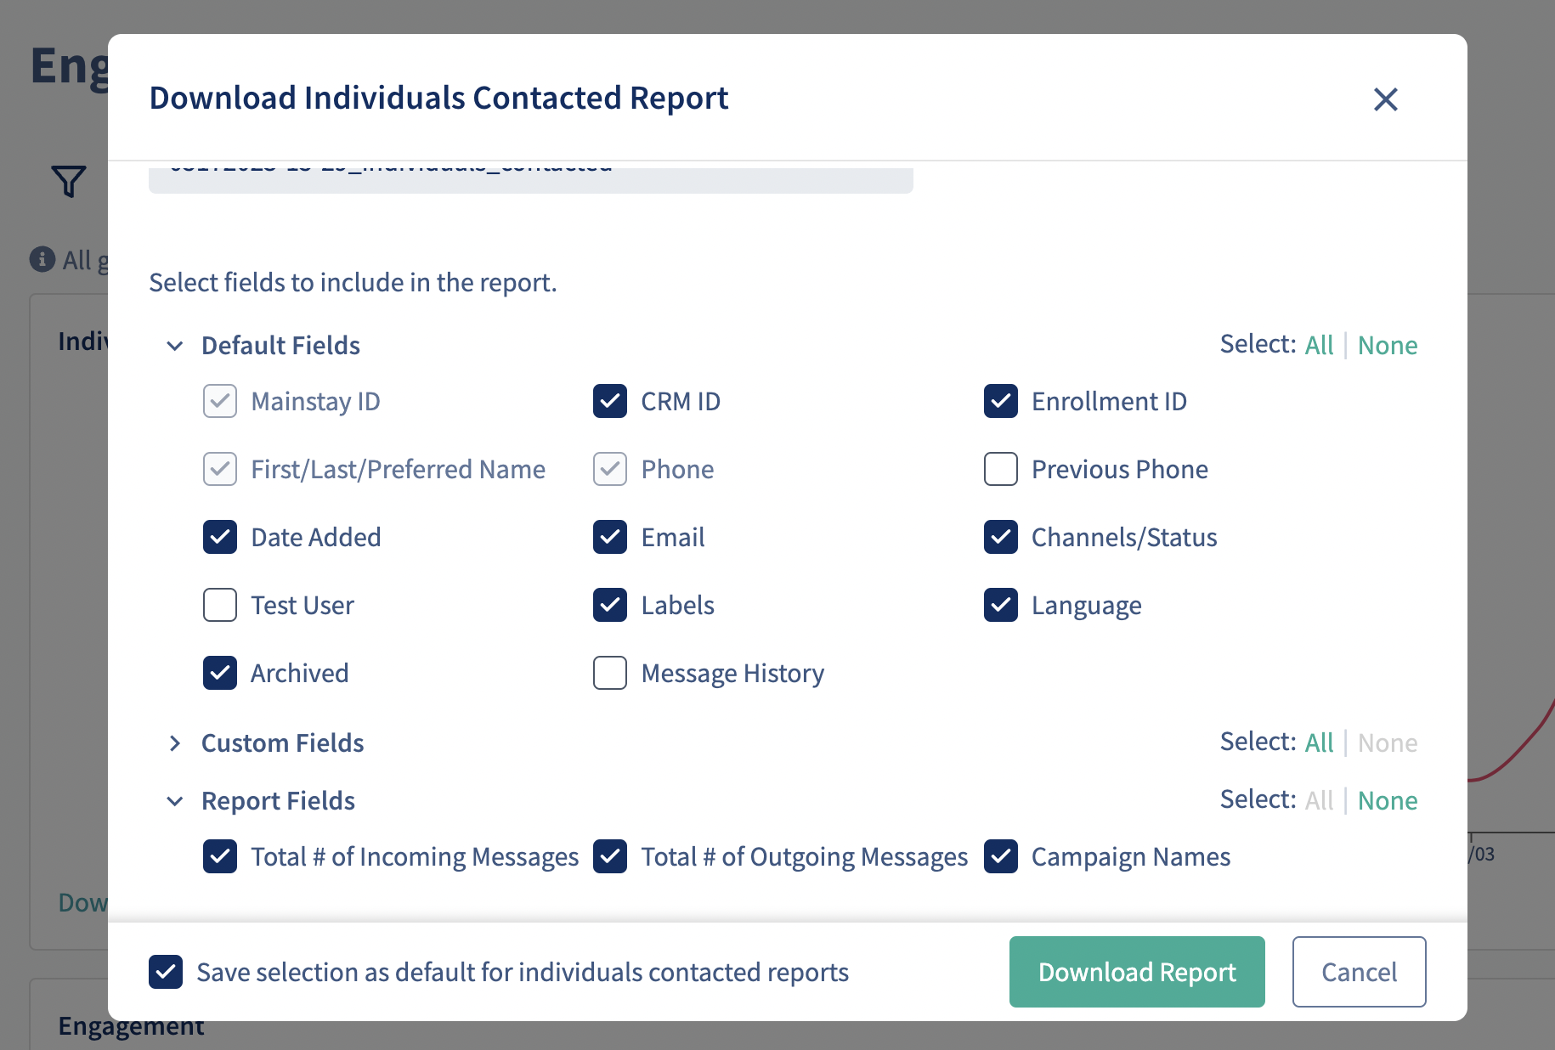Disable the Campaign Names checkbox
Image resolution: width=1555 pixels, height=1050 pixels.
[1001, 856]
